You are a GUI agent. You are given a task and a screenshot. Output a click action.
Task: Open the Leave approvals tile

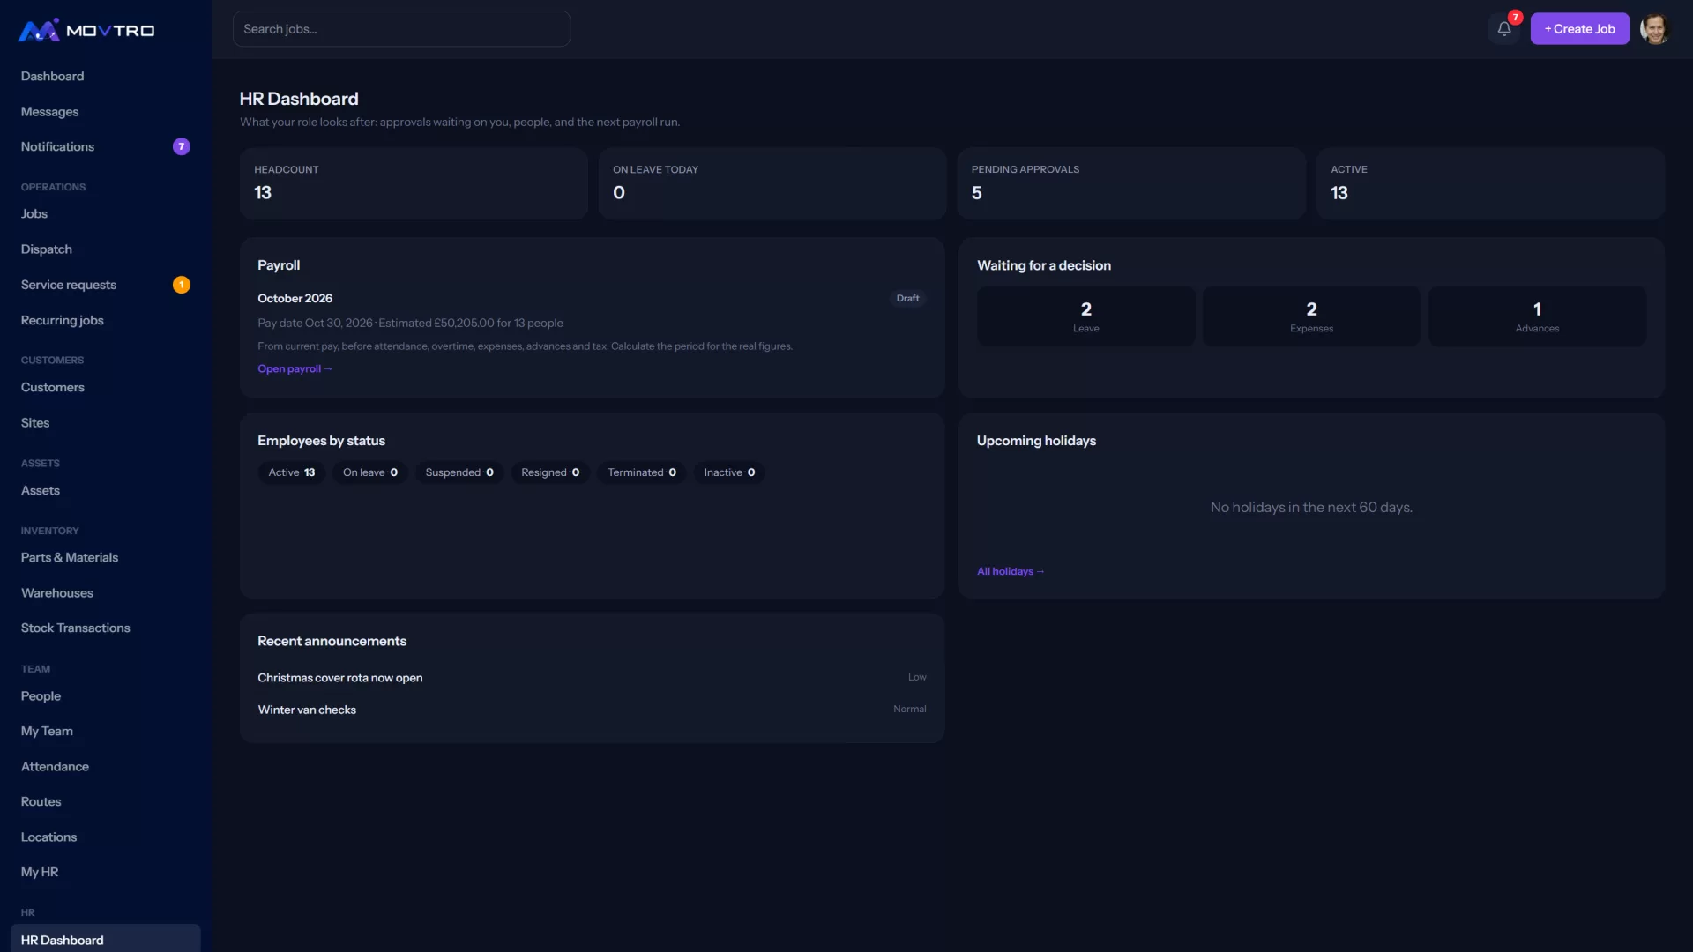coord(1085,316)
